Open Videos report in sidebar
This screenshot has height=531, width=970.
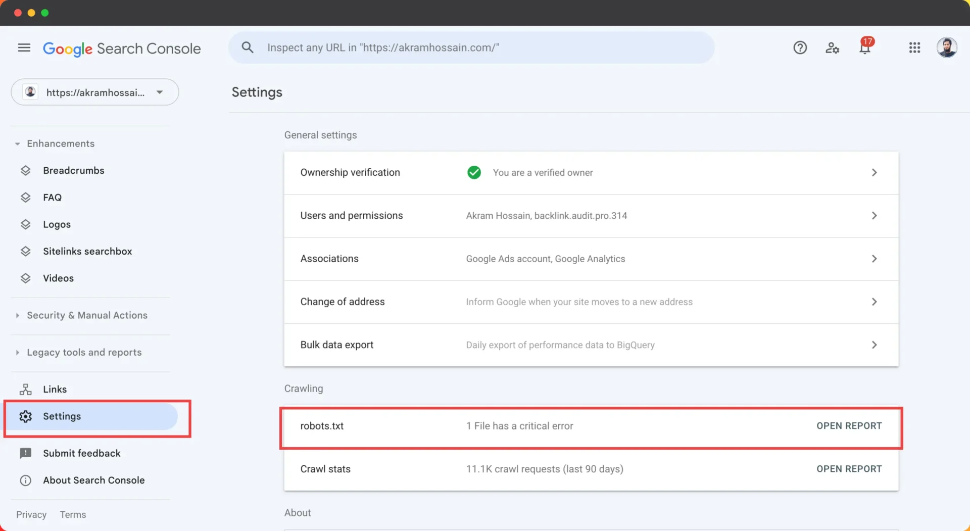tap(59, 278)
